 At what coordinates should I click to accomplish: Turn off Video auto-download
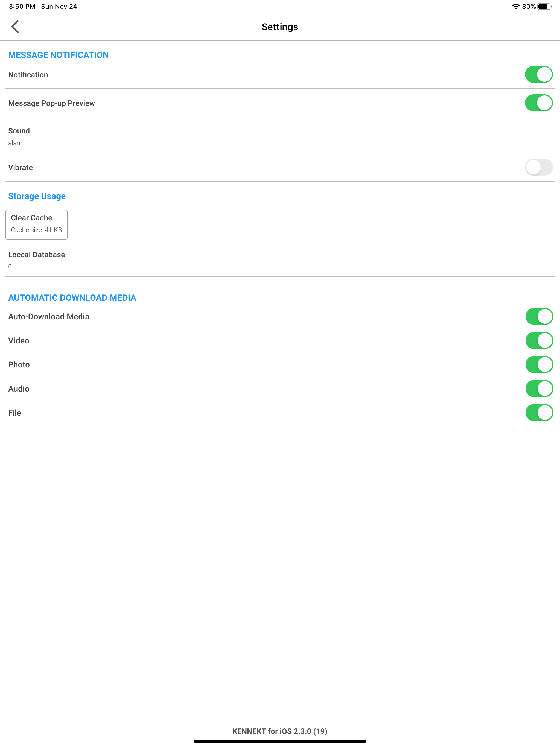pyautogui.click(x=539, y=340)
